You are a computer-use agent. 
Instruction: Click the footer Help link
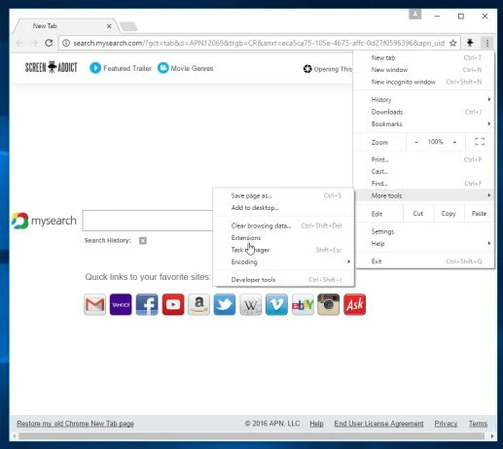tap(316, 424)
